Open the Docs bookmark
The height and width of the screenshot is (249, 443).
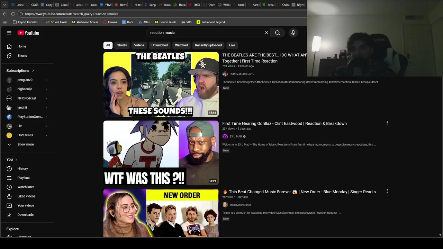[127, 22]
